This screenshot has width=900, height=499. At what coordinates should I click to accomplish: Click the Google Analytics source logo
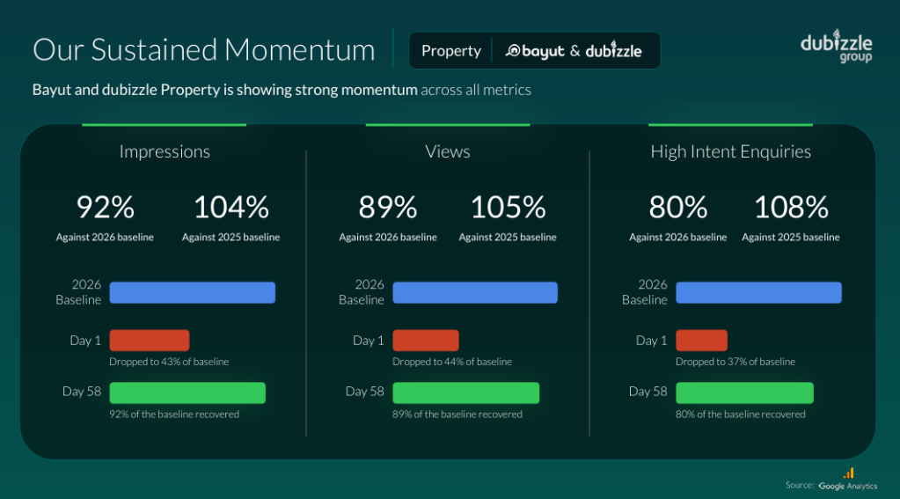(848, 481)
